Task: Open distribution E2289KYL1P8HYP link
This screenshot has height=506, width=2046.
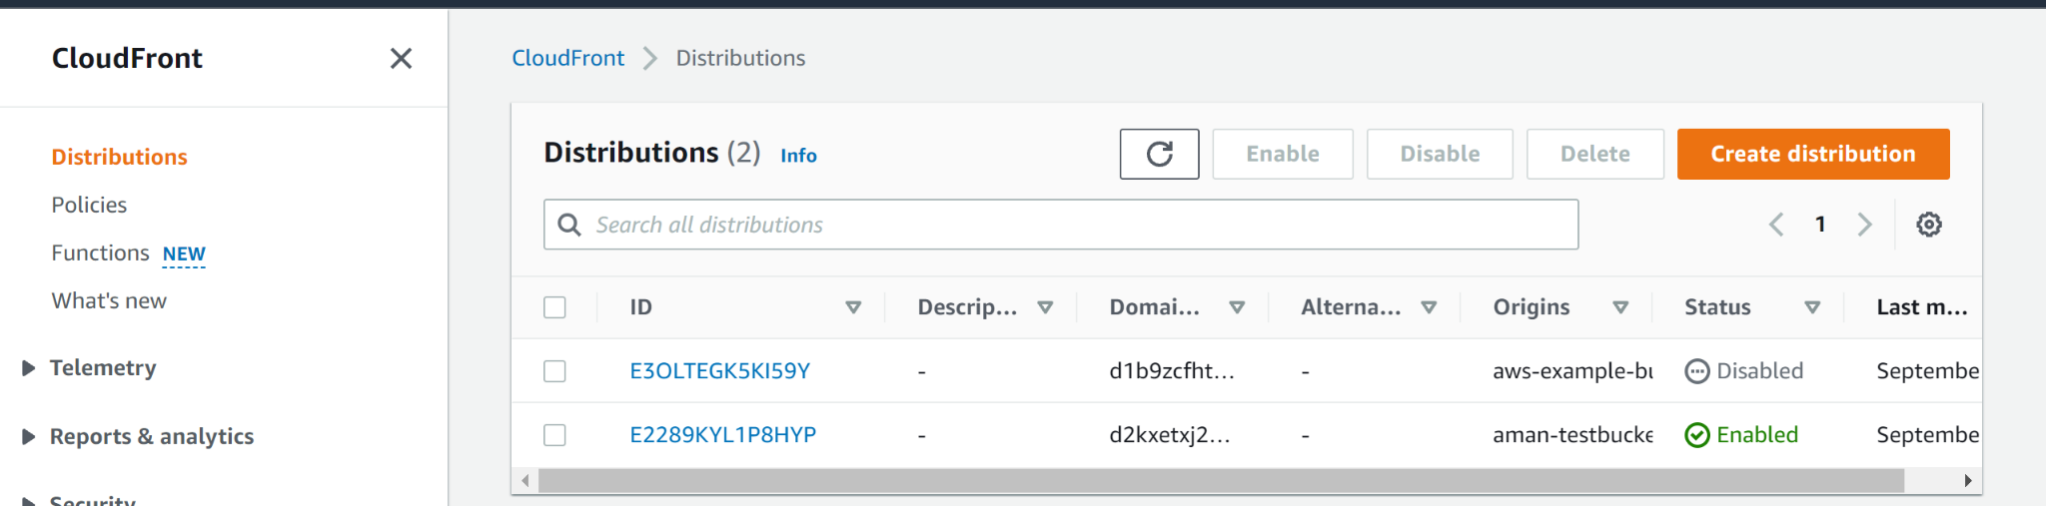Action: click(722, 435)
